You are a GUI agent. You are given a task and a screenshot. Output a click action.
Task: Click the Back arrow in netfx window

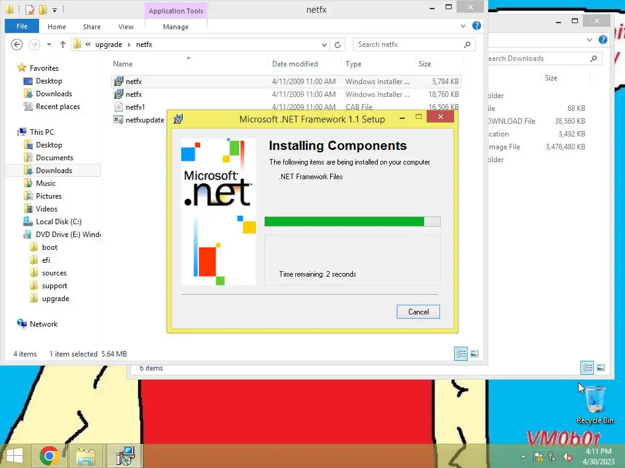(x=16, y=44)
